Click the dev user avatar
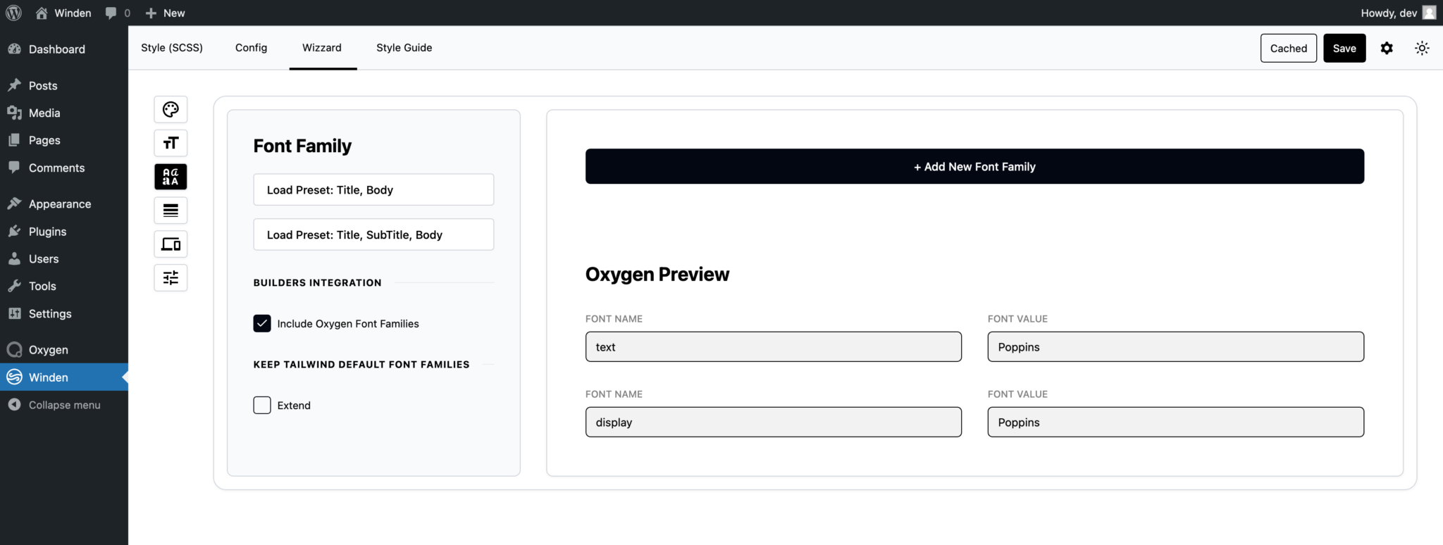The width and height of the screenshot is (1443, 545). click(1429, 13)
